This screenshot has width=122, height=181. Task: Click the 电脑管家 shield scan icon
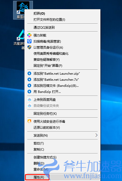[x=29, y=41]
